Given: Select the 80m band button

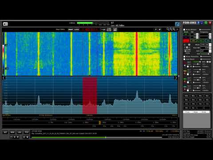Looking at the screenshot, I should click(193, 96).
